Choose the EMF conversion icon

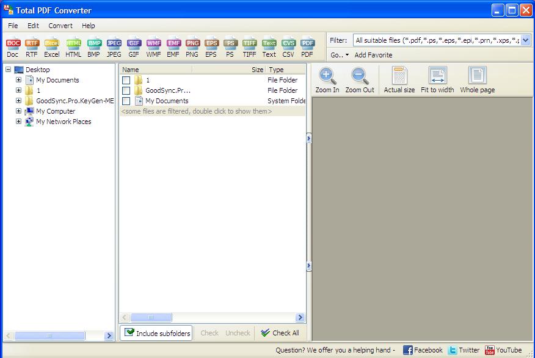click(173, 47)
